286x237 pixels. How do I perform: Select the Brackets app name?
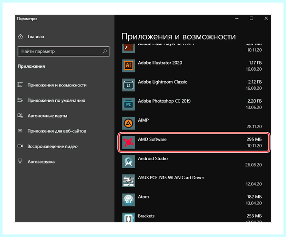[x=146, y=216]
